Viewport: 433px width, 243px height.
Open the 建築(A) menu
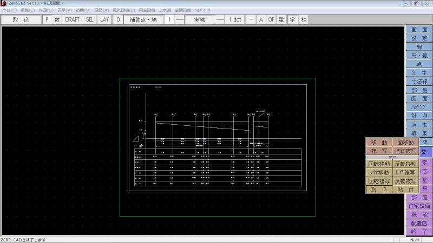[x=101, y=10]
